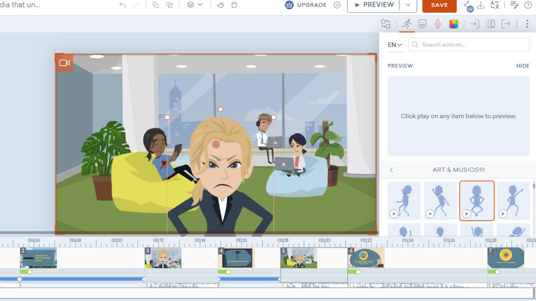The image size is (536, 301).
Task: Undo the last edit
Action: (x=122, y=5)
